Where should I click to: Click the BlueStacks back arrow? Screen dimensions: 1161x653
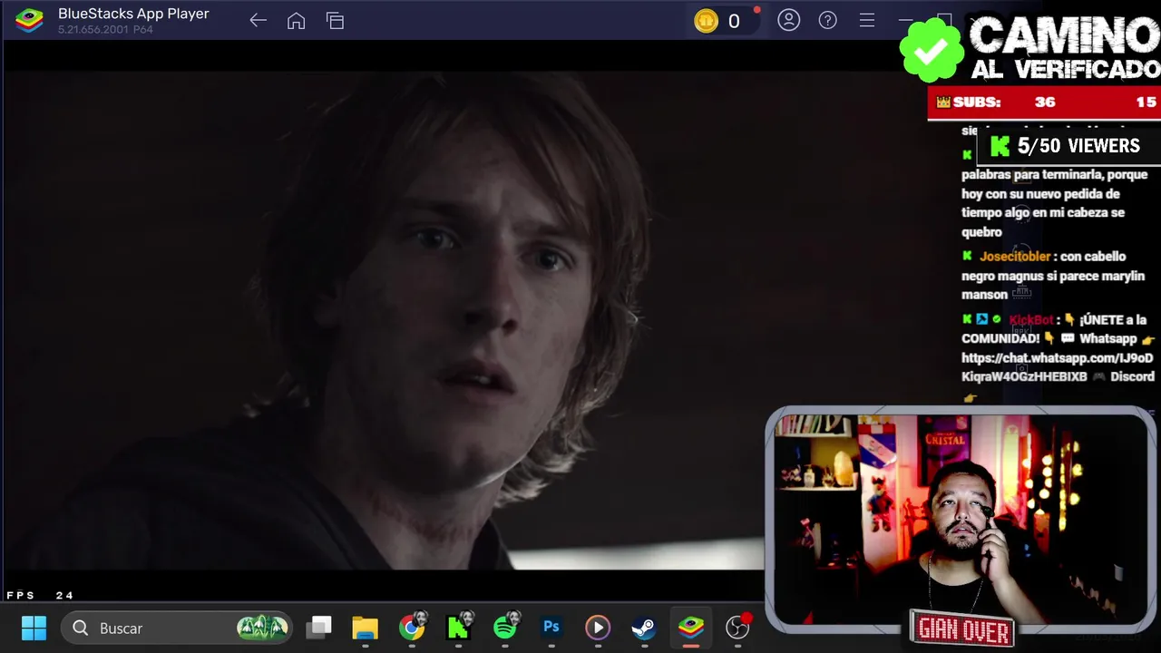258,21
